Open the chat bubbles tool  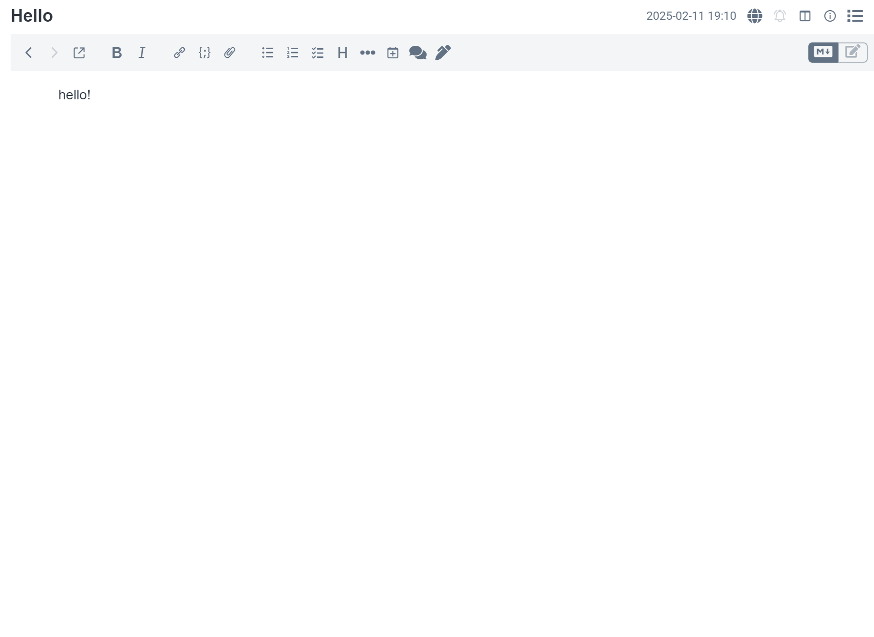[418, 53]
